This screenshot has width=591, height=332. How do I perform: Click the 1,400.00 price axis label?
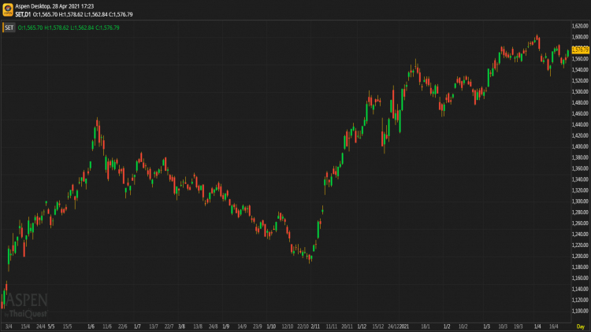pyautogui.click(x=580, y=146)
